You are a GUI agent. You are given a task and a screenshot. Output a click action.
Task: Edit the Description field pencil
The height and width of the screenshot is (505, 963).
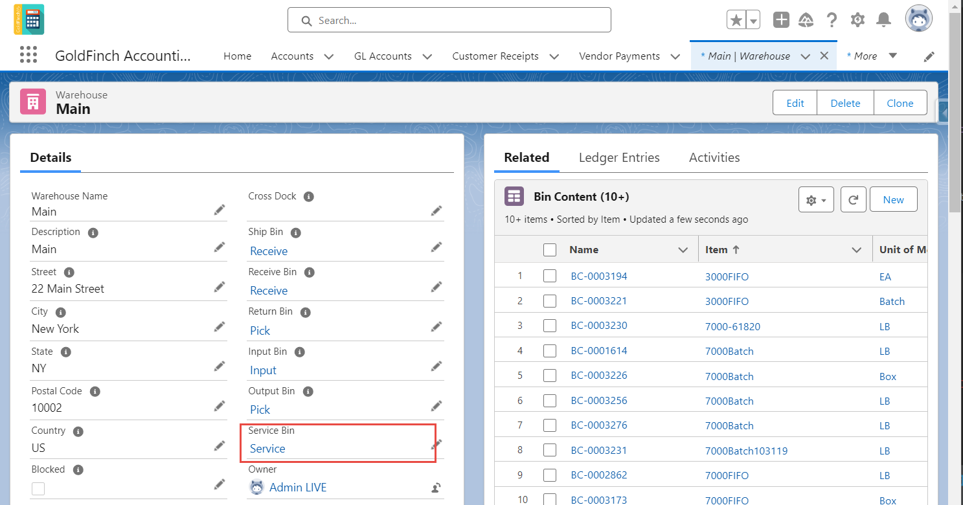[x=220, y=247]
